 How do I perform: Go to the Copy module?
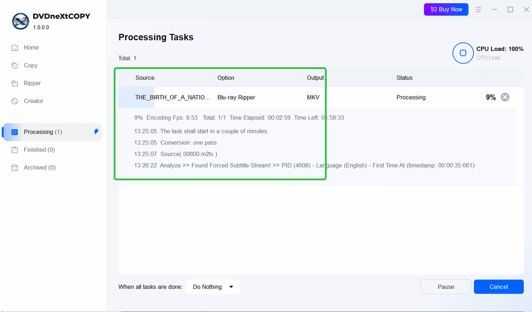pyautogui.click(x=31, y=66)
